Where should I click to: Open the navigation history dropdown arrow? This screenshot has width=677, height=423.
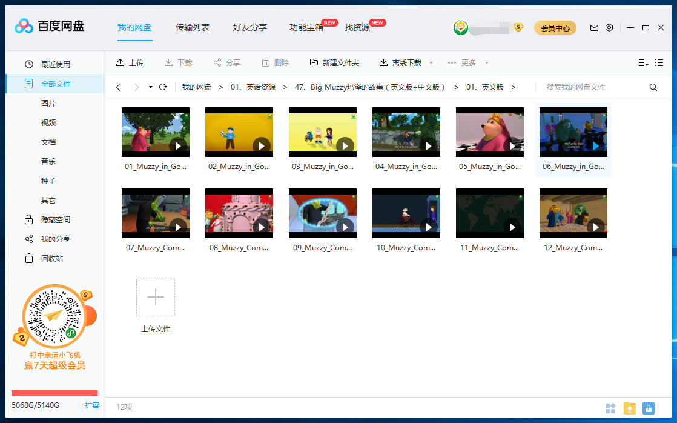pyautogui.click(x=150, y=87)
